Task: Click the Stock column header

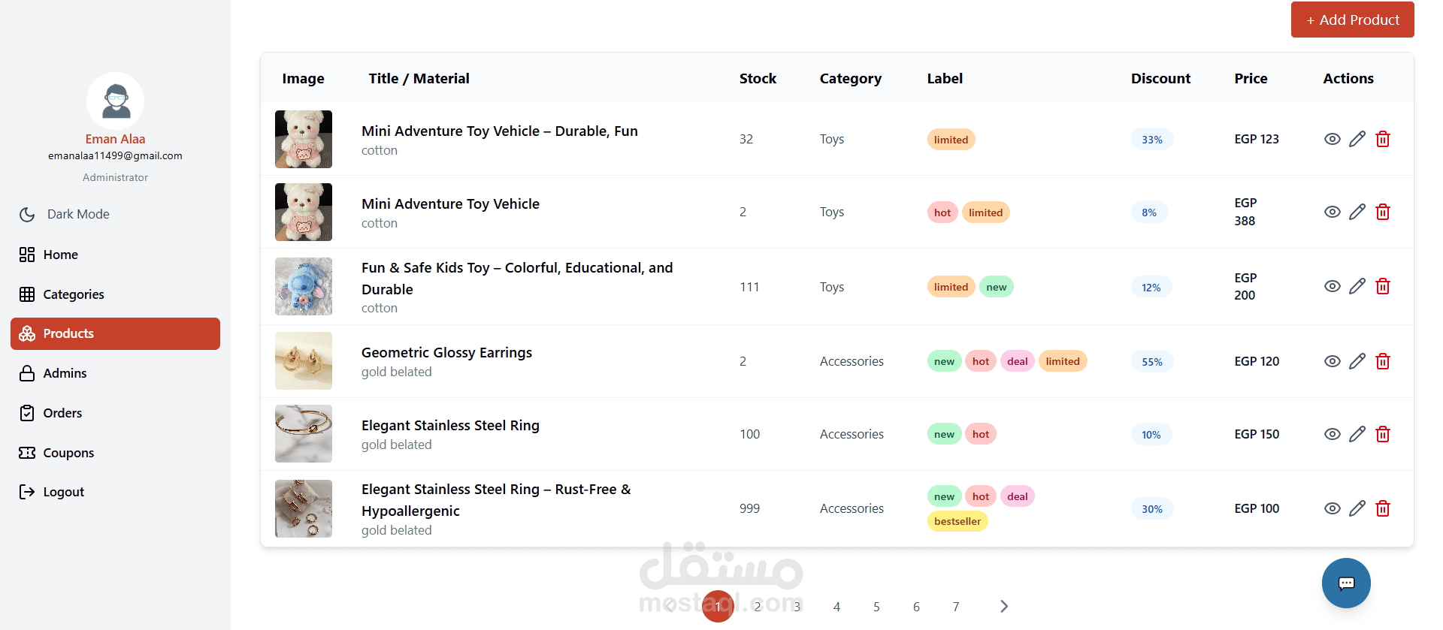Action: 758,78
